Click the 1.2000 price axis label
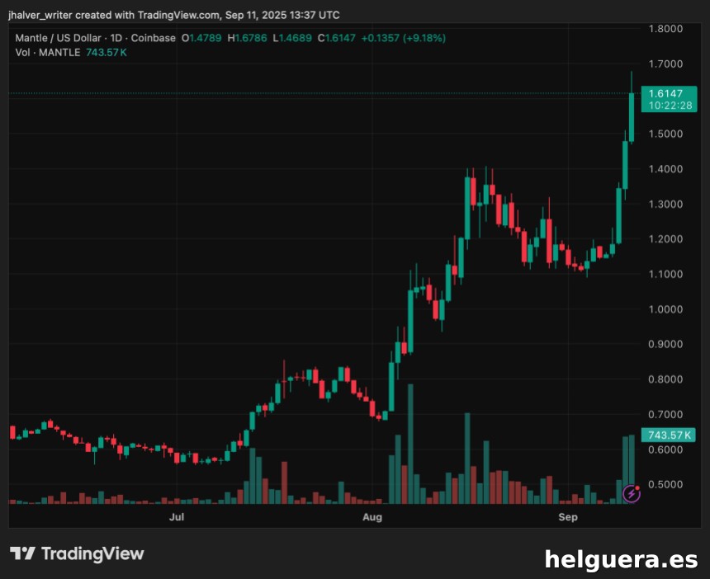710x579 pixels. 665,239
